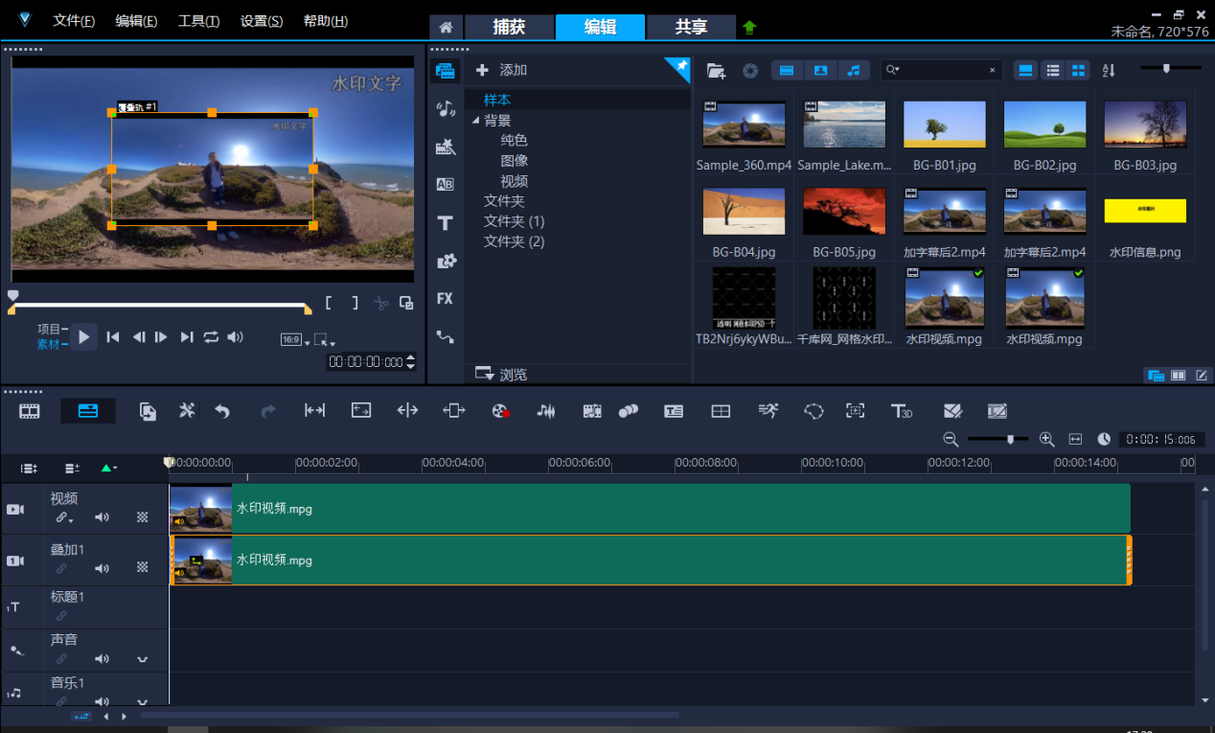Open the Transitions library with the AB icon

445,185
